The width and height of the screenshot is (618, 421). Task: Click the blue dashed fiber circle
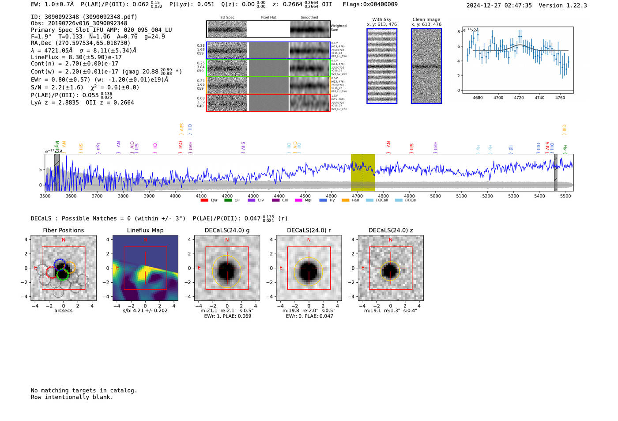click(x=60, y=265)
